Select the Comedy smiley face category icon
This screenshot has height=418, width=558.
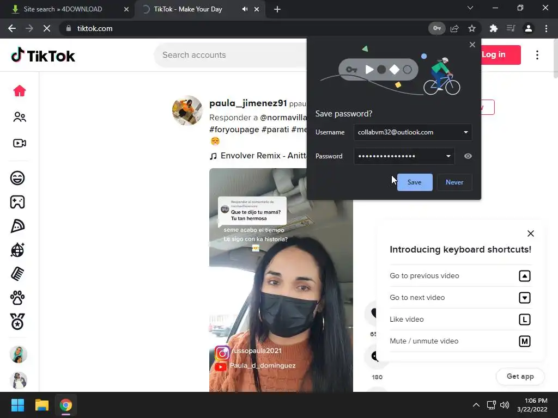(x=17, y=178)
